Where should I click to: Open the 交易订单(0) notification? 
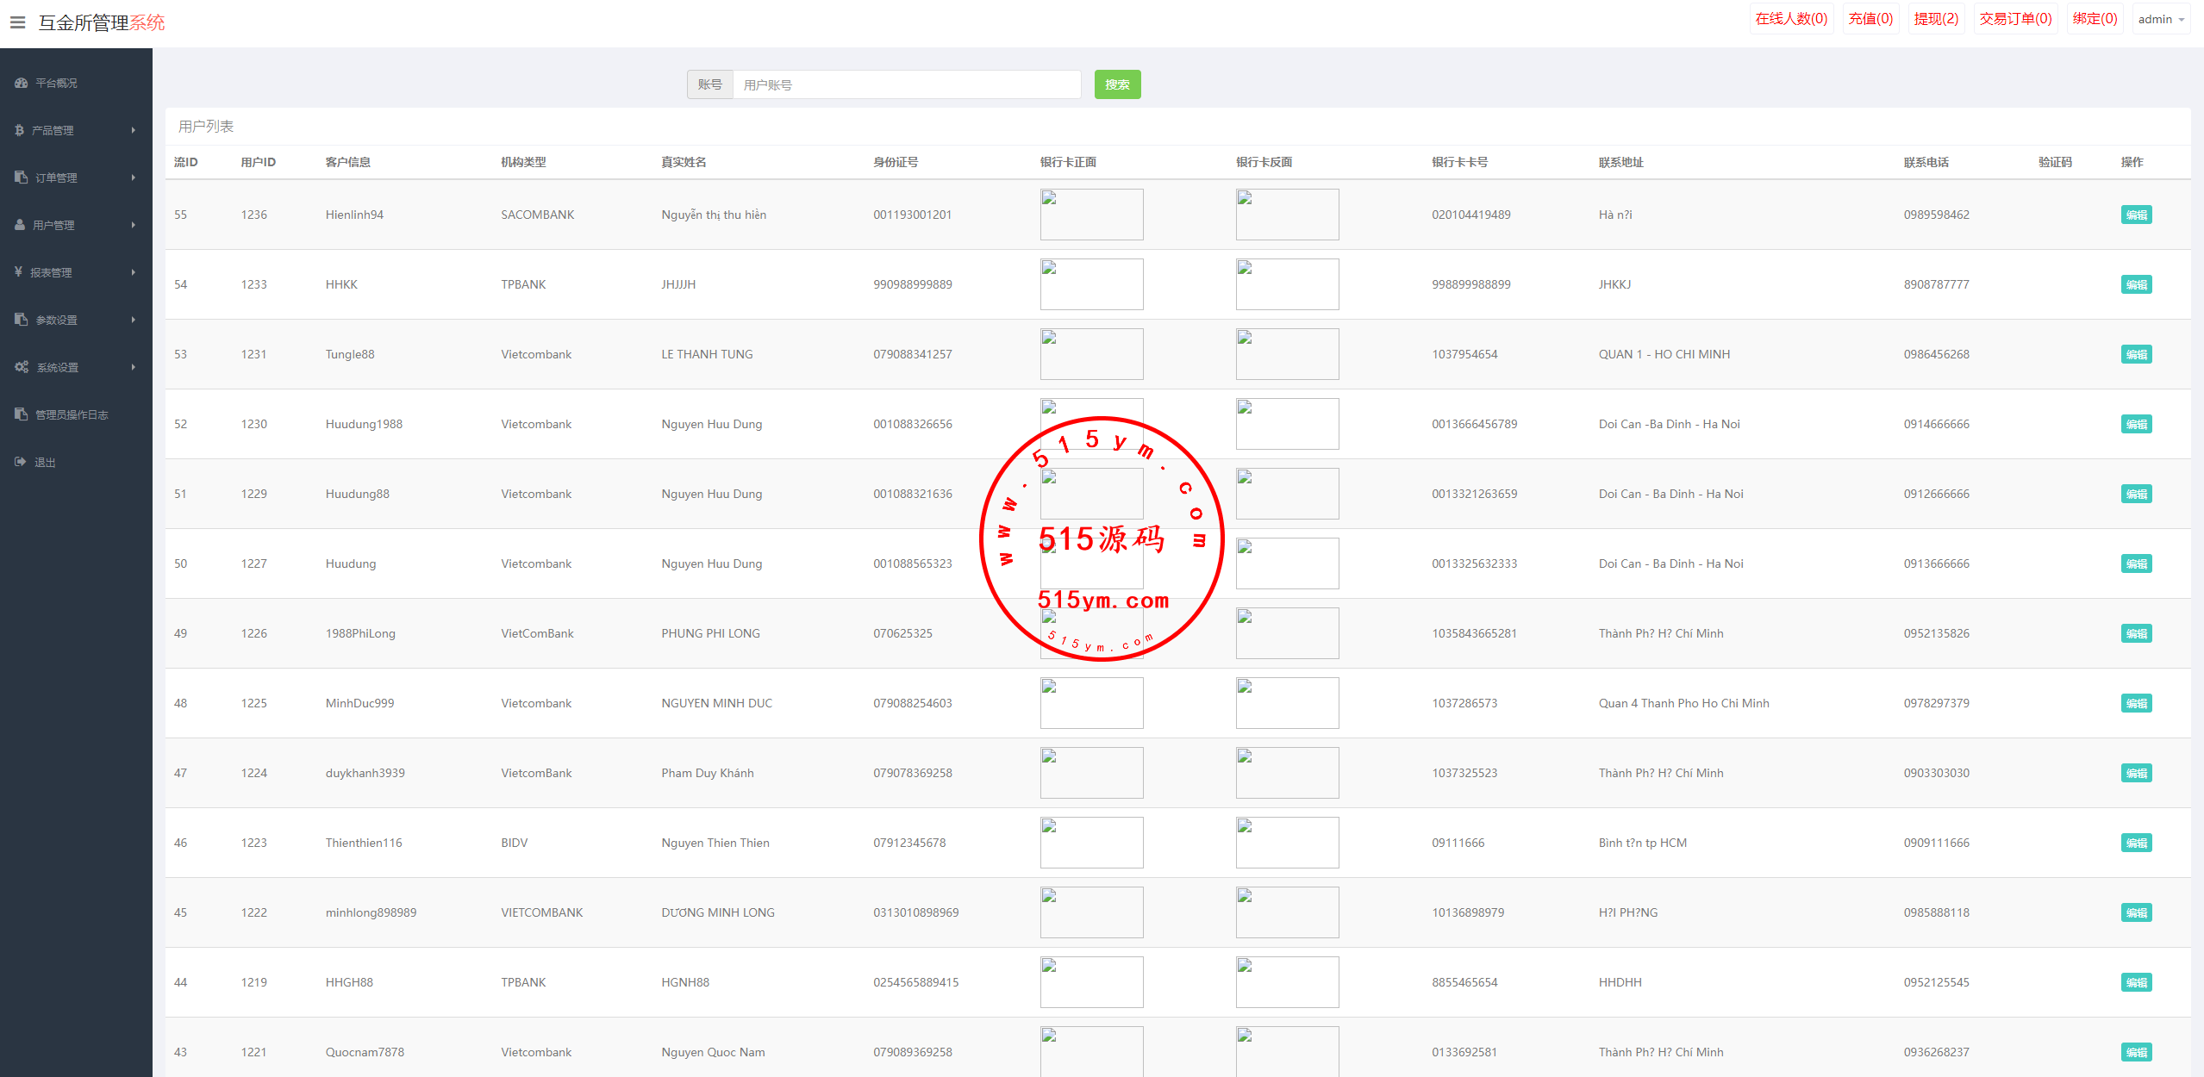(2015, 19)
